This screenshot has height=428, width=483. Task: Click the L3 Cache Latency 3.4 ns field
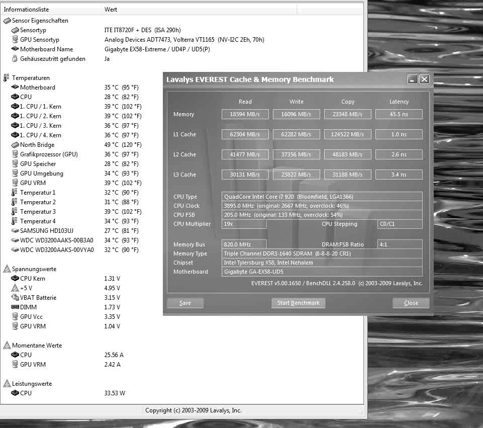(399, 175)
